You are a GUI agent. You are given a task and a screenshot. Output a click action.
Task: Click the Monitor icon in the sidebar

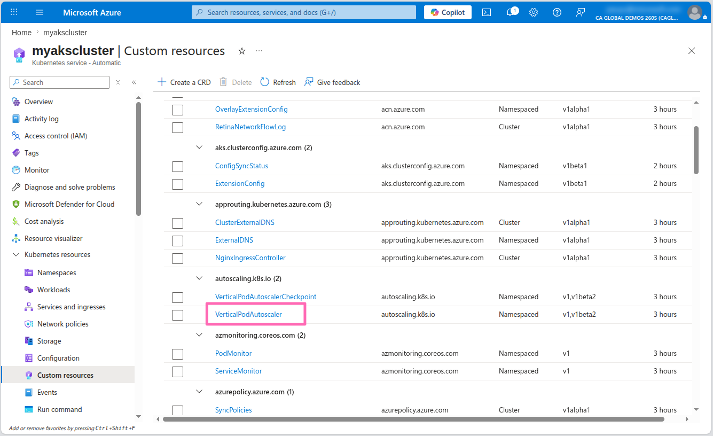coord(15,170)
